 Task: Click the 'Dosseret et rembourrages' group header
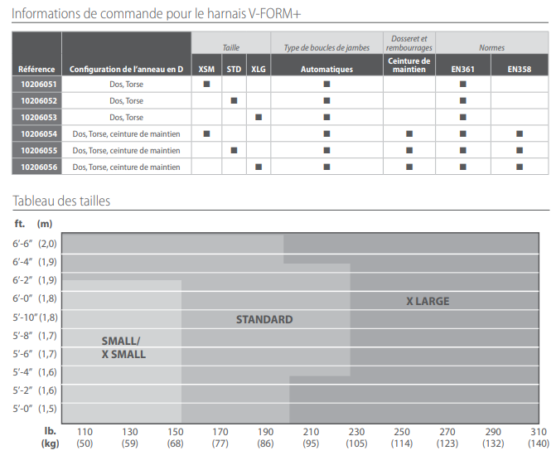(x=409, y=43)
